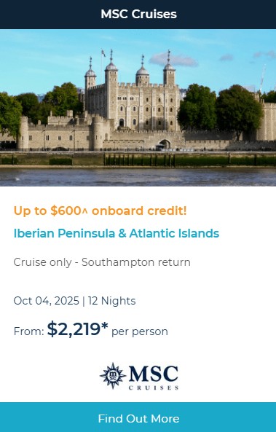Click the flag atop castle turret
The width and height of the screenshot is (276, 432).
click(103, 53)
